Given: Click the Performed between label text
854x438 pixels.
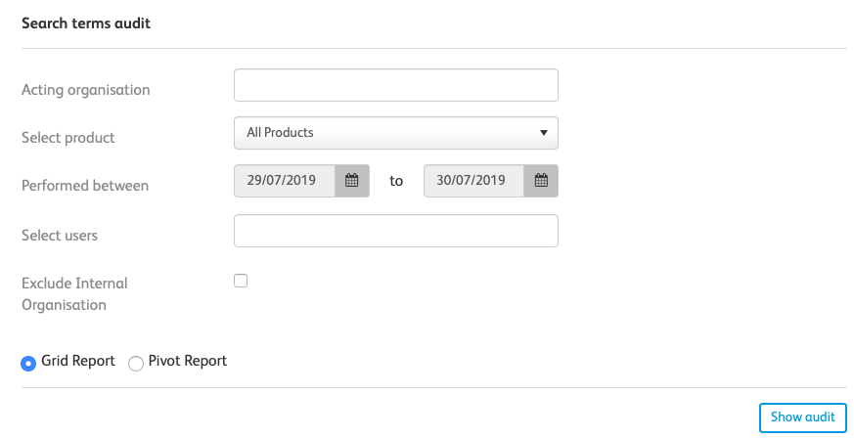Looking at the screenshot, I should pyautogui.click(x=85, y=186).
